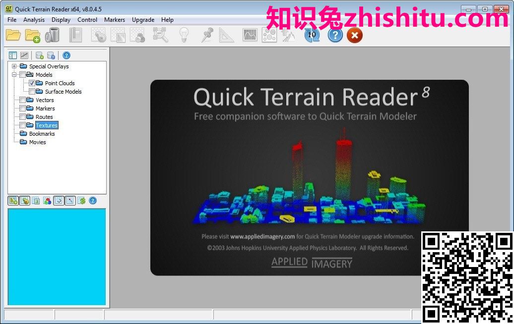Click the refresh arrows icon labeled 10
Image resolution: width=514 pixels, height=324 pixels.
[312, 35]
